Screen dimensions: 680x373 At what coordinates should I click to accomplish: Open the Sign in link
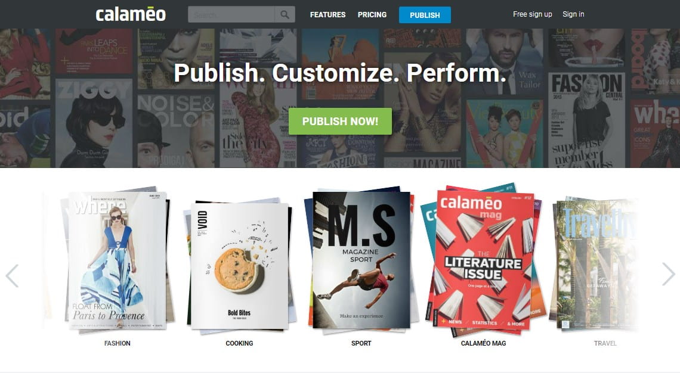573,14
